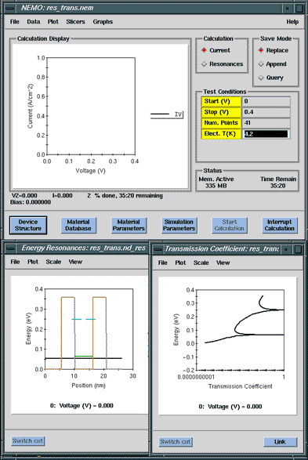Click the IV legend entry in the plot
This screenshot has width=308, height=460.
(167, 114)
